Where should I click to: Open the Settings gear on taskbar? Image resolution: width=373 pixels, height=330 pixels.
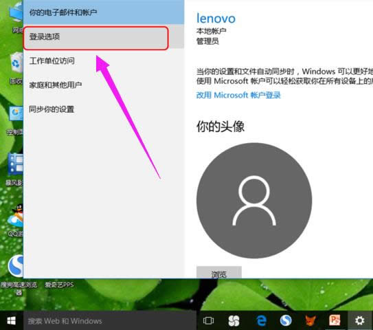pyautogui.click(x=360, y=320)
